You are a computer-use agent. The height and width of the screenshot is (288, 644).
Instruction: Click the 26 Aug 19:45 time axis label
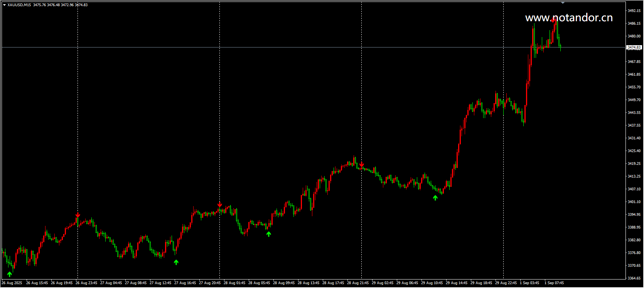[x=62, y=283]
